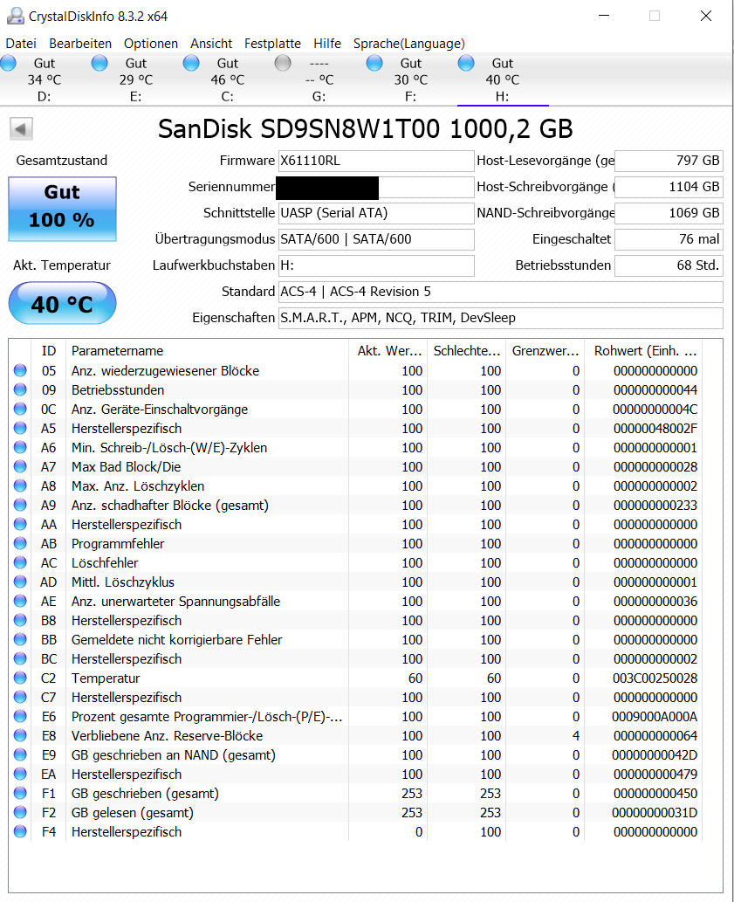The height and width of the screenshot is (902, 734).
Task: Click the previous disk arrow button
Action: tap(21, 129)
